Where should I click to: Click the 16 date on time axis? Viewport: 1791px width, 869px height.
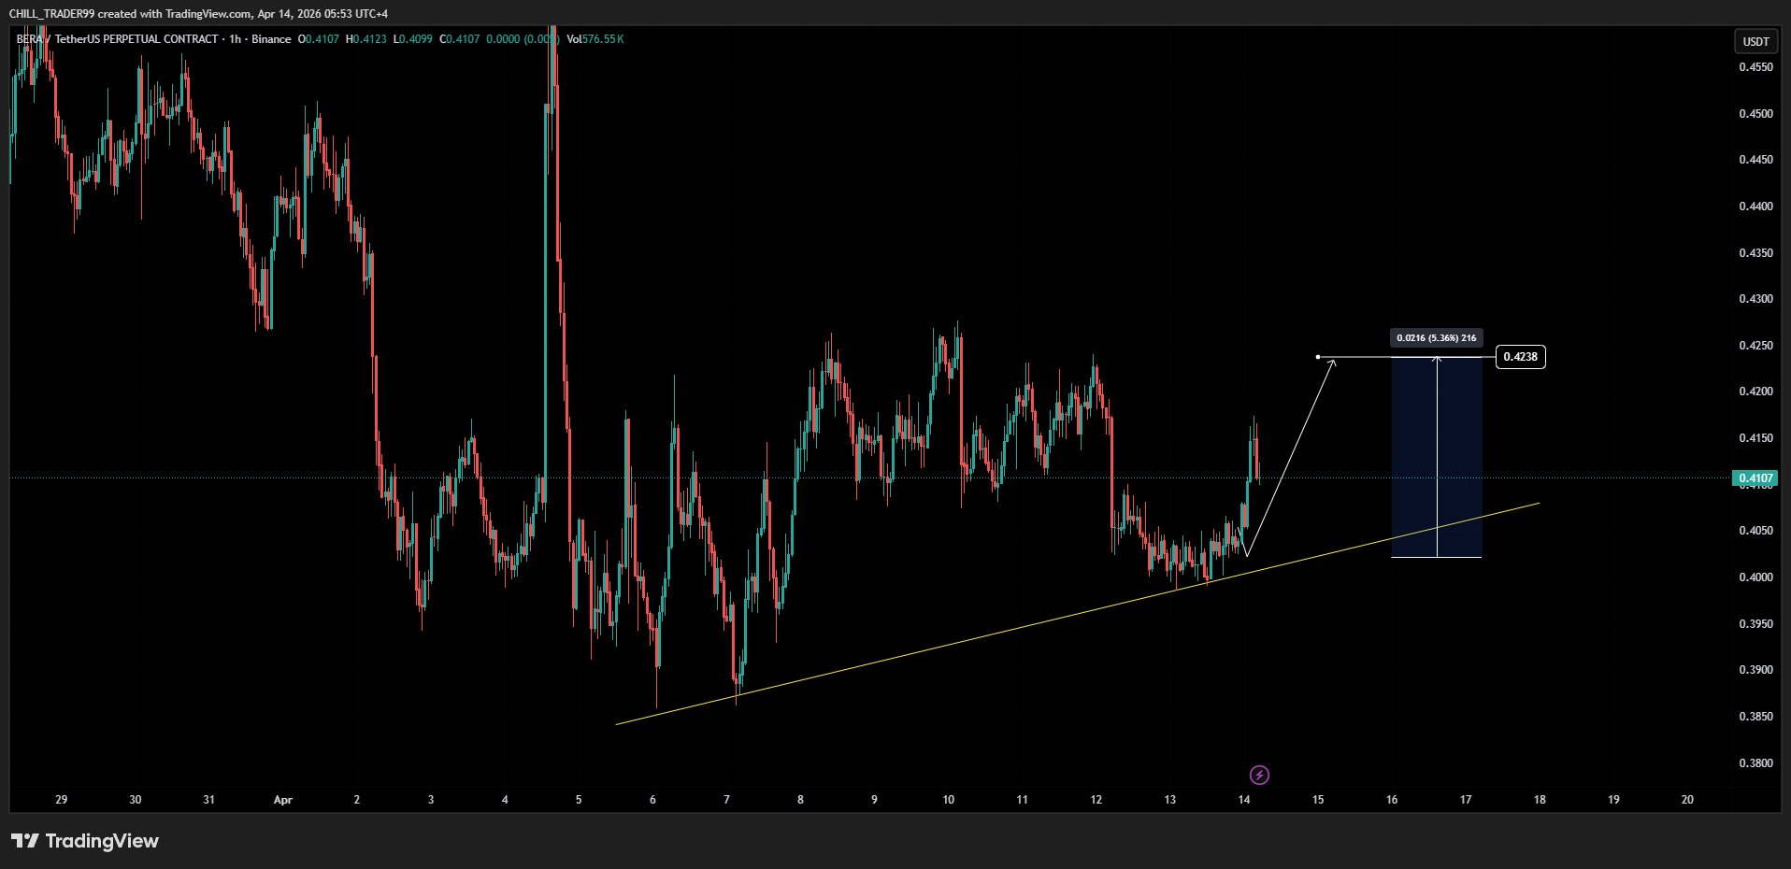coord(1392,800)
